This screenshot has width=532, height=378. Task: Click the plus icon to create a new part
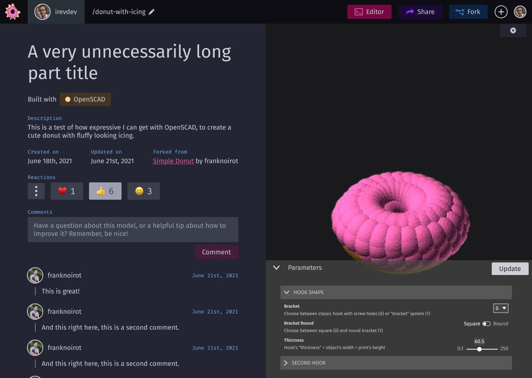pos(501,11)
